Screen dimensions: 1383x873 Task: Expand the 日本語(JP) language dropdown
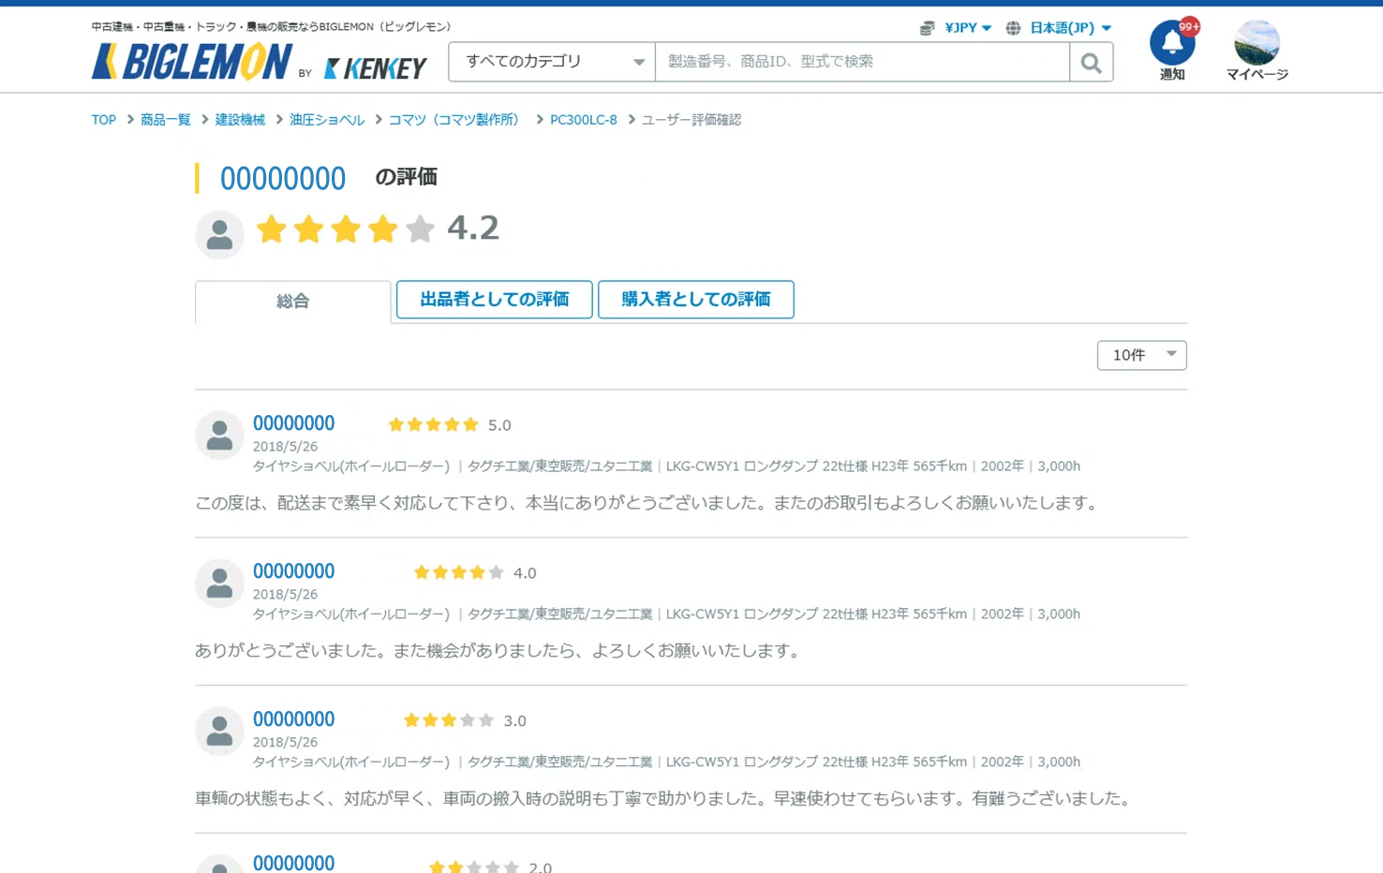click(1068, 28)
